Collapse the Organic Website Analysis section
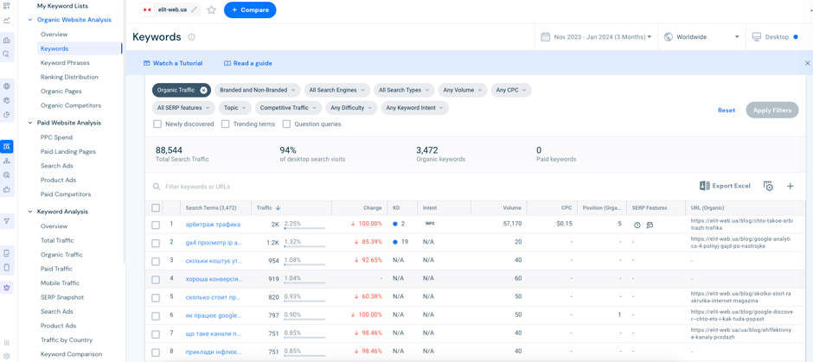Screen dimensions: 813x362 pyautogui.click(x=30, y=20)
